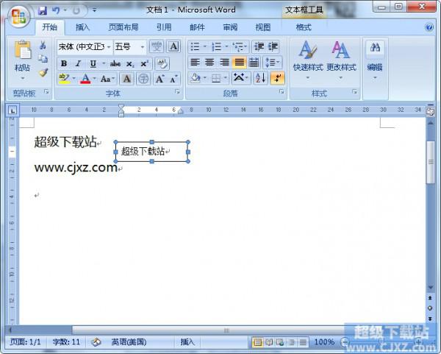
Task: Click the word count 字数: 11
Action: click(x=66, y=342)
